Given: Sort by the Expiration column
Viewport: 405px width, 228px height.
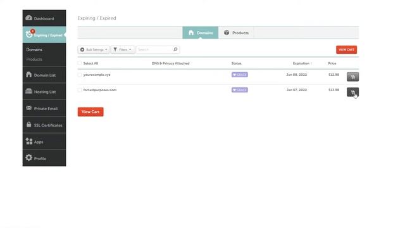Looking at the screenshot, I should pyautogui.click(x=302, y=63).
